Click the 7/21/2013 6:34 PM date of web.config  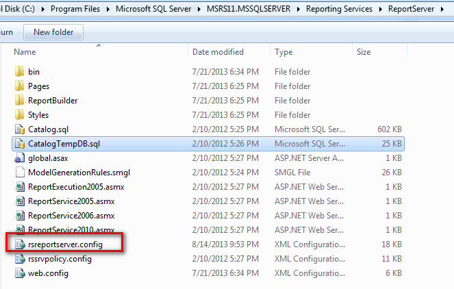[x=225, y=273]
